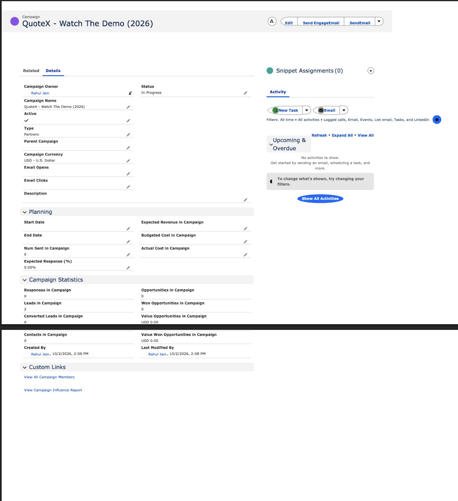Create a New Task
458x501 pixels.
pos(285,110)
